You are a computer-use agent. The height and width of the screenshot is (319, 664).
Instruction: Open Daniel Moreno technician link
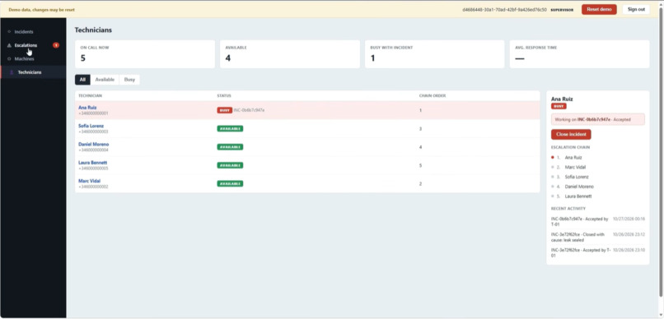pos(94,144)
